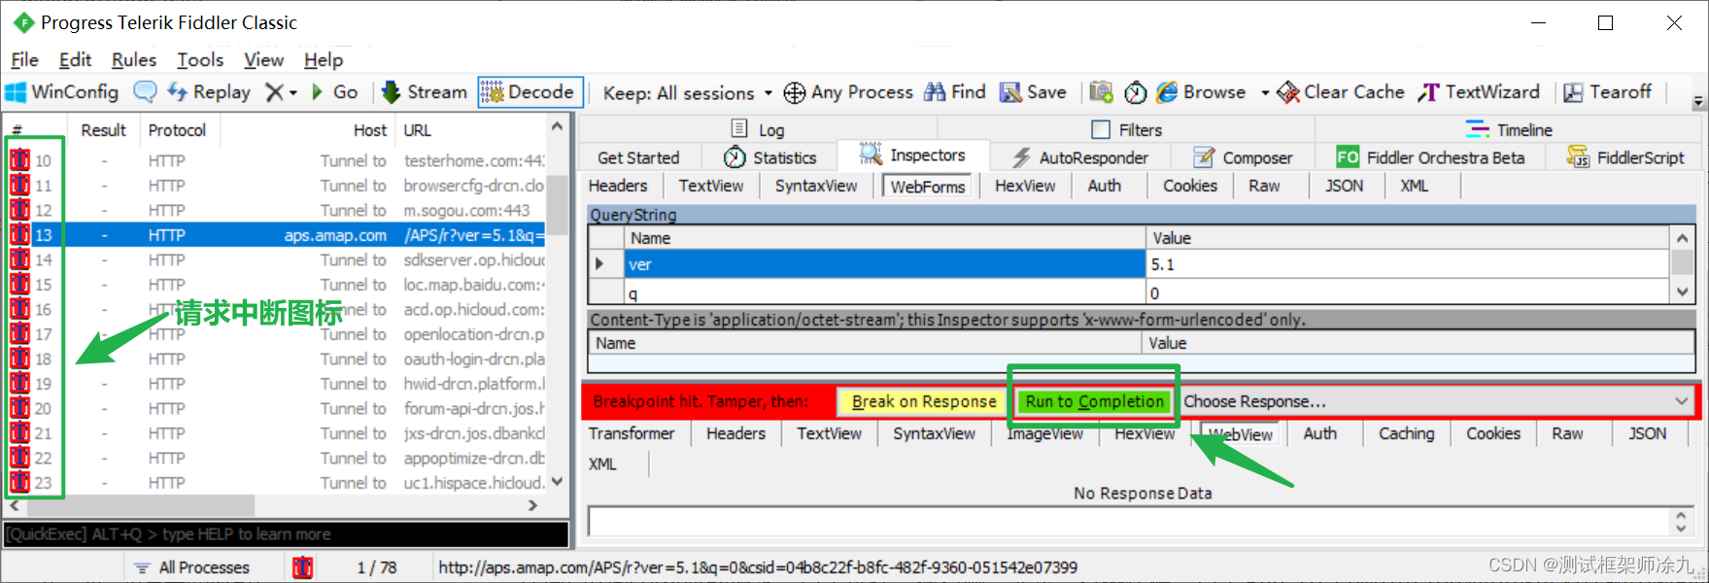Screen dimensions: 1709x583
Task: Open the Keep: All sessions dropdown
Action: (x=687, y=93)
